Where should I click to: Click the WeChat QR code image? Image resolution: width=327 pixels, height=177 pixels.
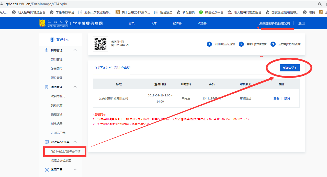[x=100, y=44]
